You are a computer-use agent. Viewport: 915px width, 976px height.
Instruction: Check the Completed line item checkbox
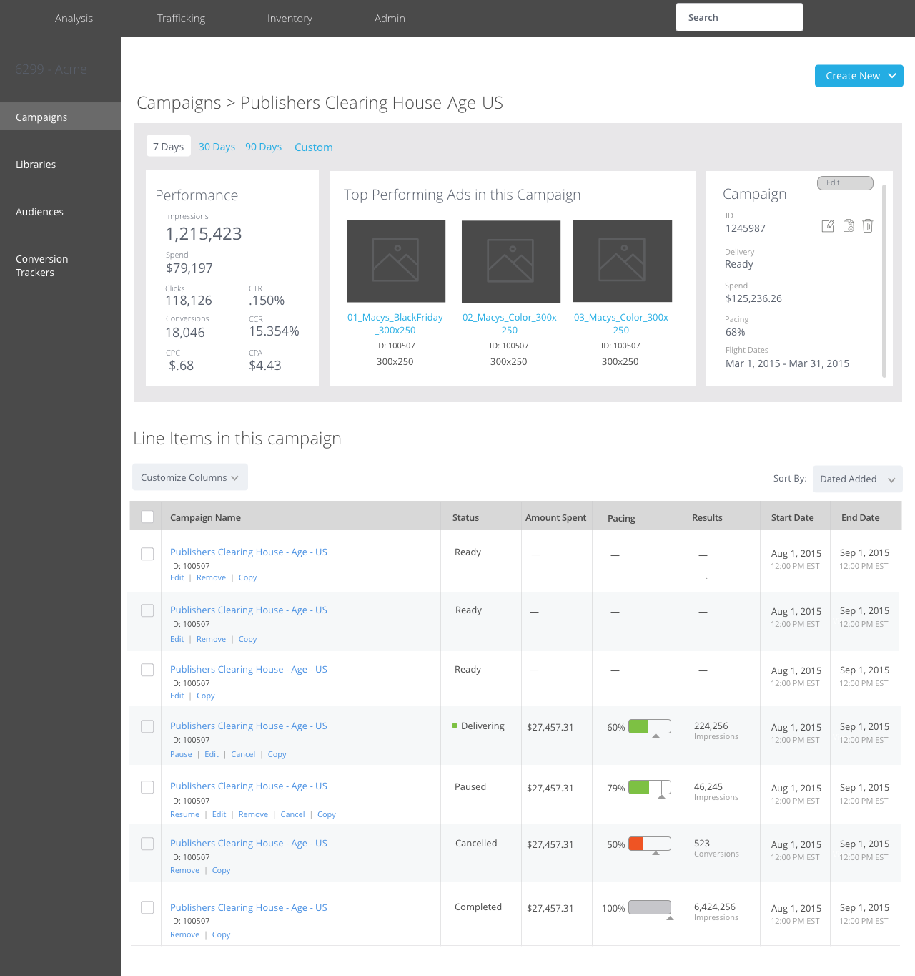(x=147, y=907)
